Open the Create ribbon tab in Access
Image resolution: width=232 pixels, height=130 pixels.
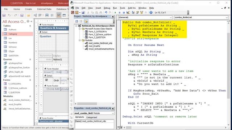pos(28,9)
